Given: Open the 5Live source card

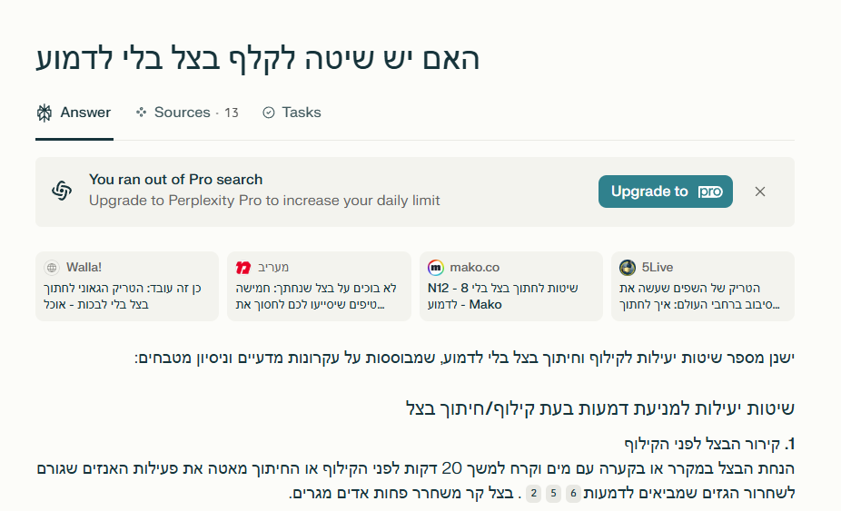Looking at the screenshot, I should pyautogui.click(x=702, y=286).
